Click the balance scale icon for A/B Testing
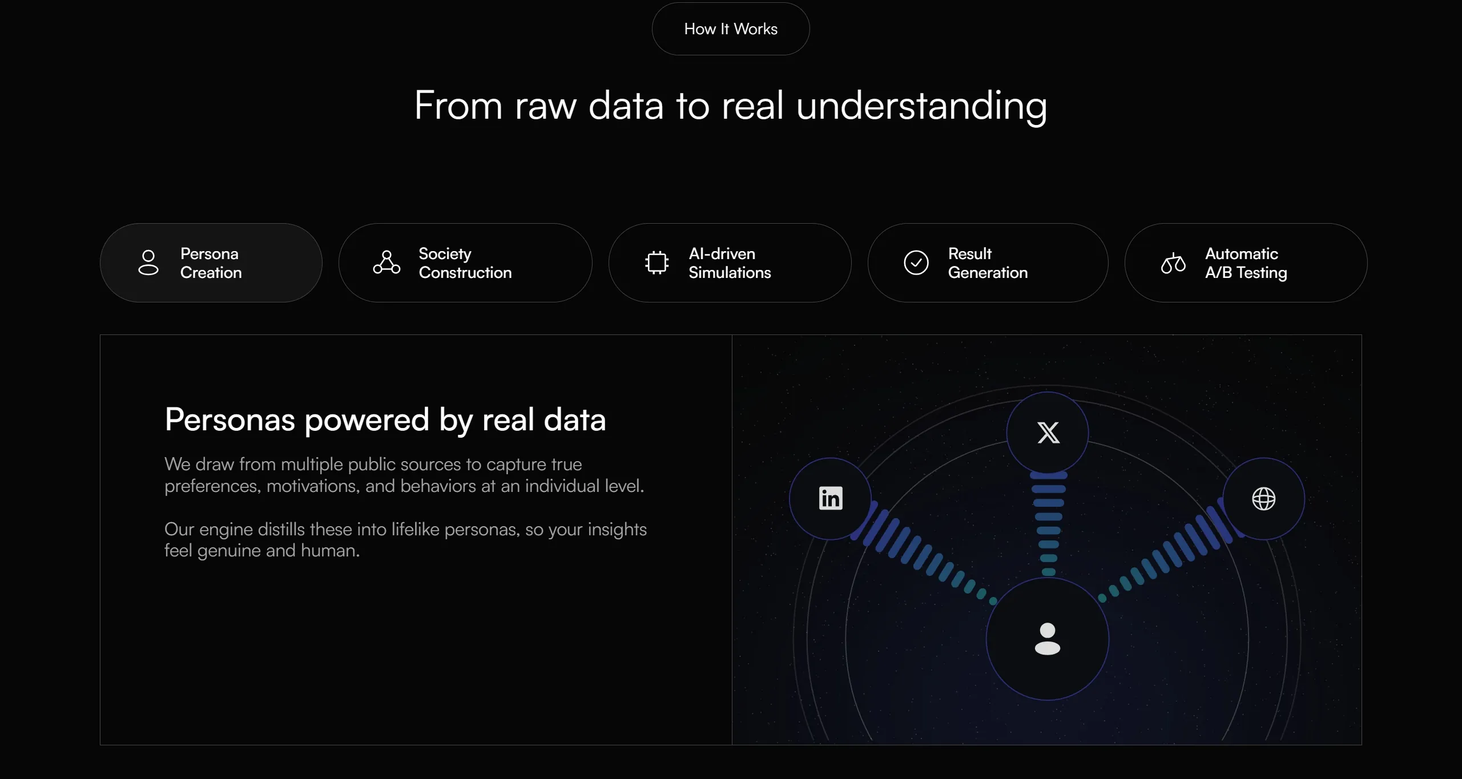 1173,263
